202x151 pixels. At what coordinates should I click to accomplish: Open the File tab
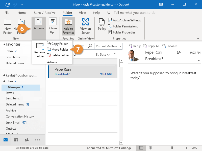click(7, 13)
